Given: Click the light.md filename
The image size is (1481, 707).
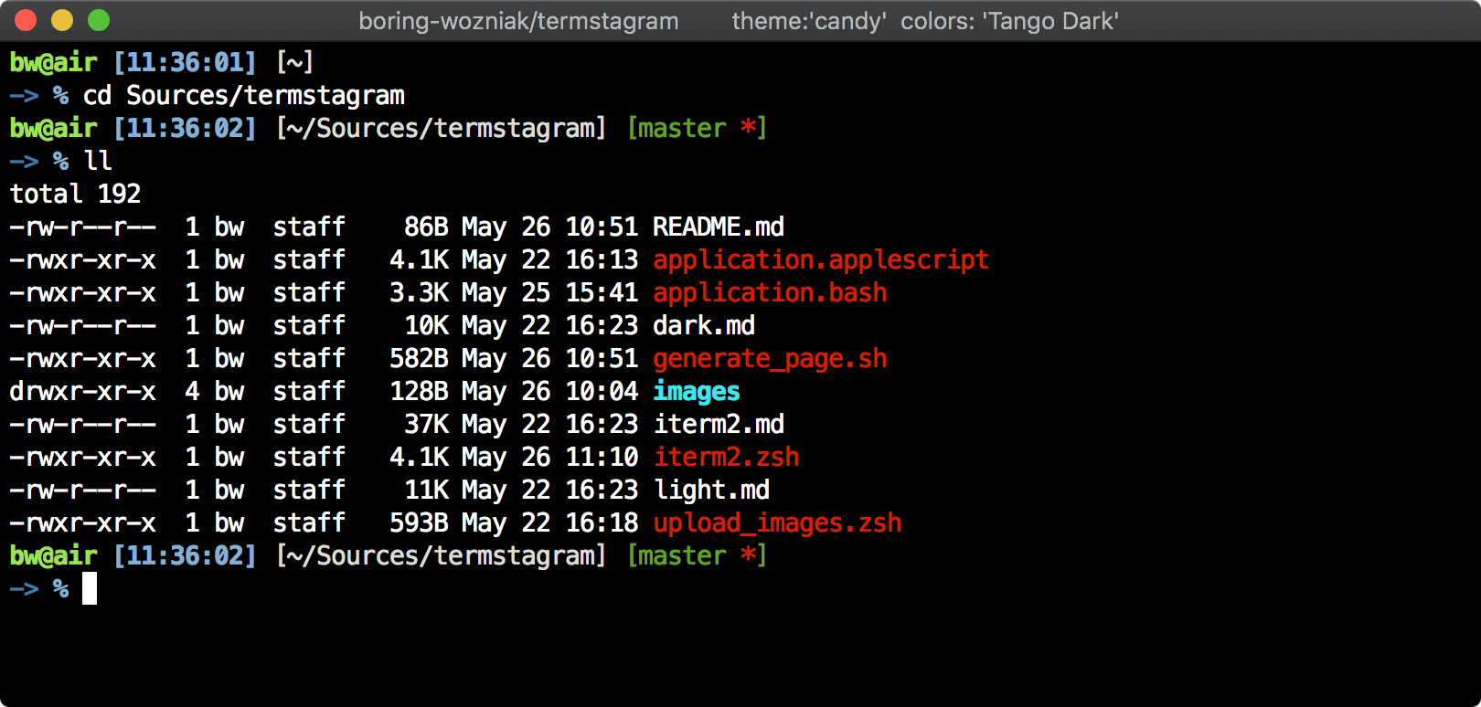Looking at the screenshot, I should click(710, 490).
